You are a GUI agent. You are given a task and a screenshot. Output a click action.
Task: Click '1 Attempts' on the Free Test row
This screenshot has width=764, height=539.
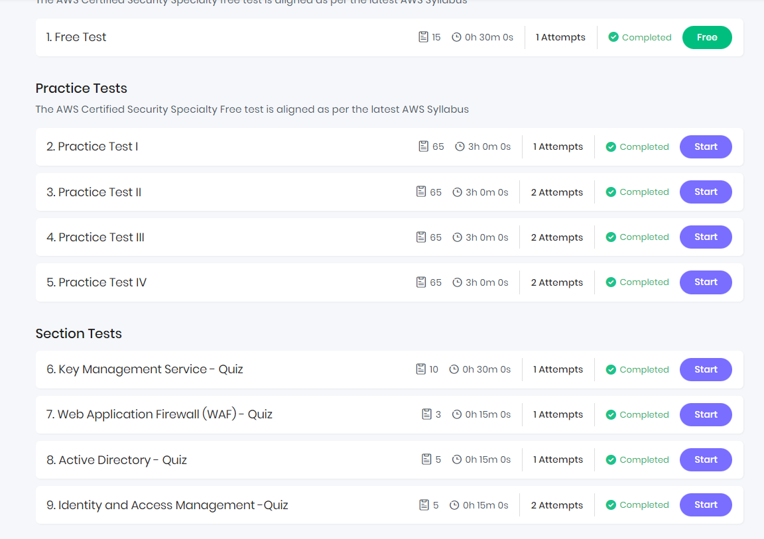(x=560, y=38)
